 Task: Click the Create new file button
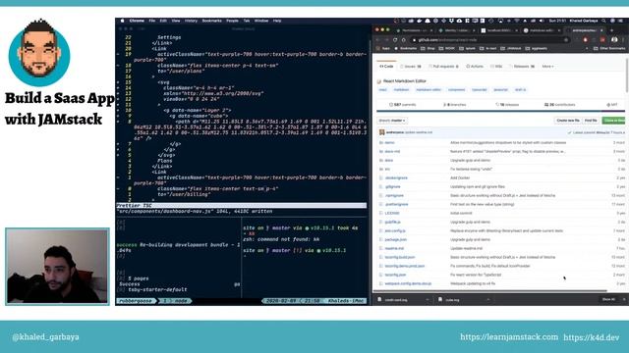click(x=568, y=121)
